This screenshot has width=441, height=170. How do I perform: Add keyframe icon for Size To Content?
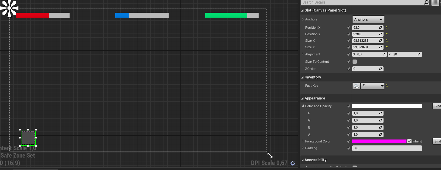349,62
